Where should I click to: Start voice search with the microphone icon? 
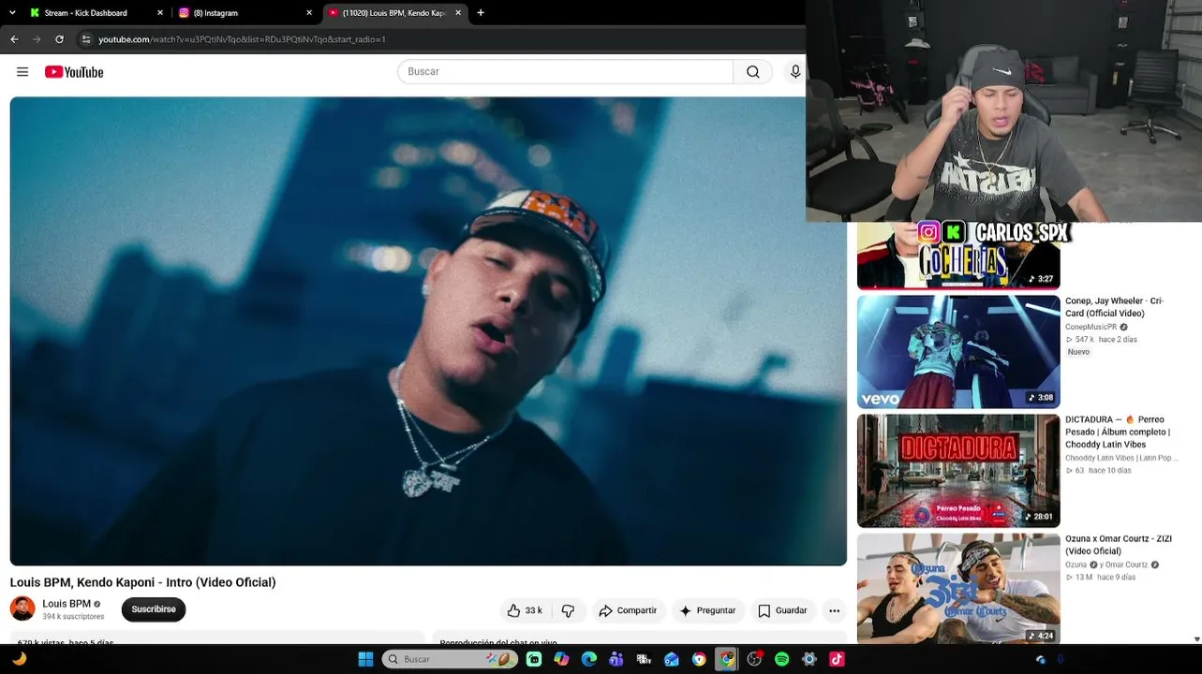pyautogui.click(x=795, y=72)
